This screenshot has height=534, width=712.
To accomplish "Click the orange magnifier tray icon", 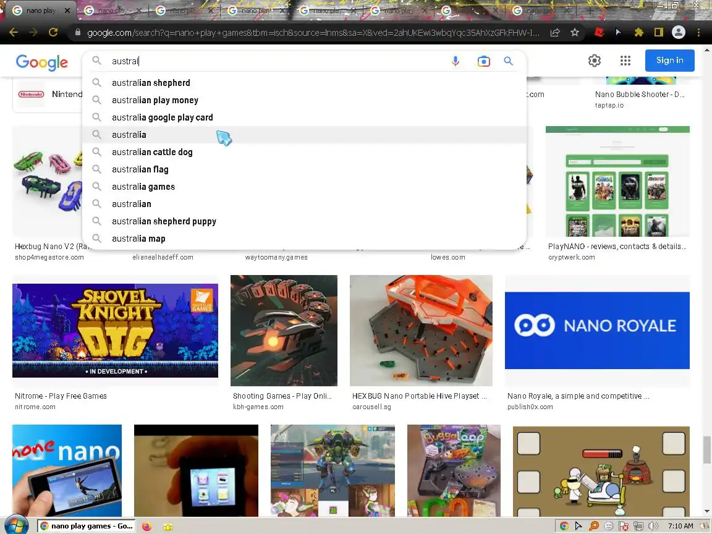I will (593, 527).
